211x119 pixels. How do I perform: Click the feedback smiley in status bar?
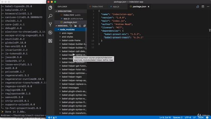click(x=207, y=118)
